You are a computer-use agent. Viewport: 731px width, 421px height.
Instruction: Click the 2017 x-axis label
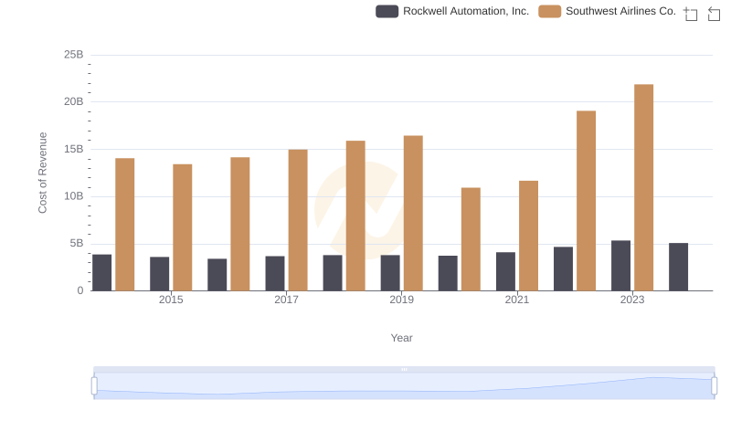click(x=286, y=300)
